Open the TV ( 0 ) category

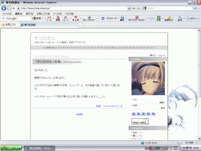(137, 139)
